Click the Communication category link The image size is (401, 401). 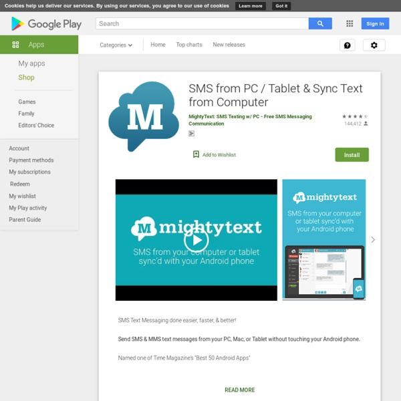(x=206, y=124)
